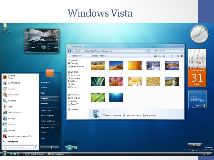Image resolution: width=214 pixels, height=160 pixels.
Task: Select the green fern picture thumbnail
Action: click(x=97, y=97)
